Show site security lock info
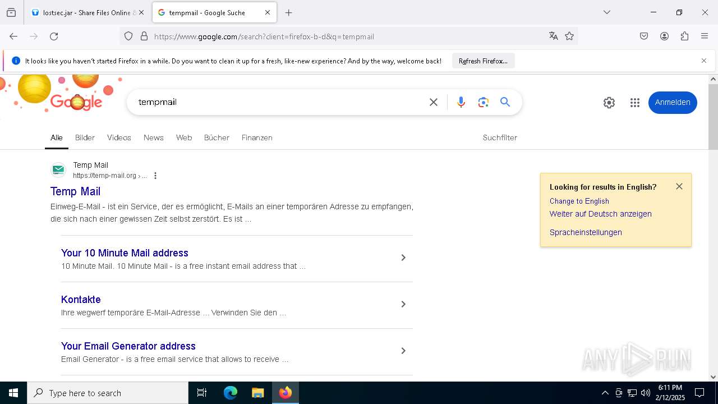This screenshot has height=404, width=718. click(x=144, y=36)
